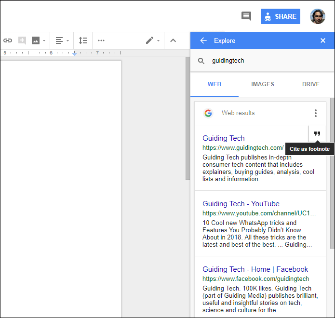335x318 pixels.
Task: Collapse the menus with the up chevron
Action: point(173,40)
